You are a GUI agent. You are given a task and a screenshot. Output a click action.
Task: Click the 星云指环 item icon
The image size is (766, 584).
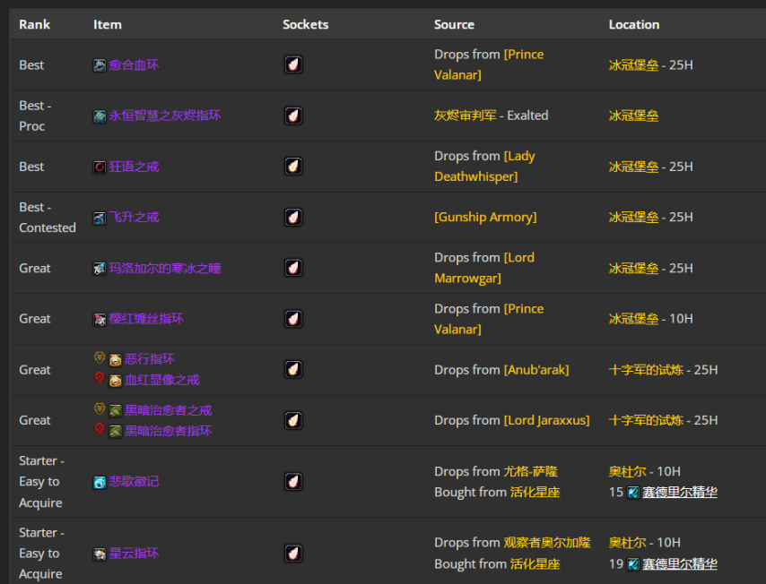click(x=100, y=554)
